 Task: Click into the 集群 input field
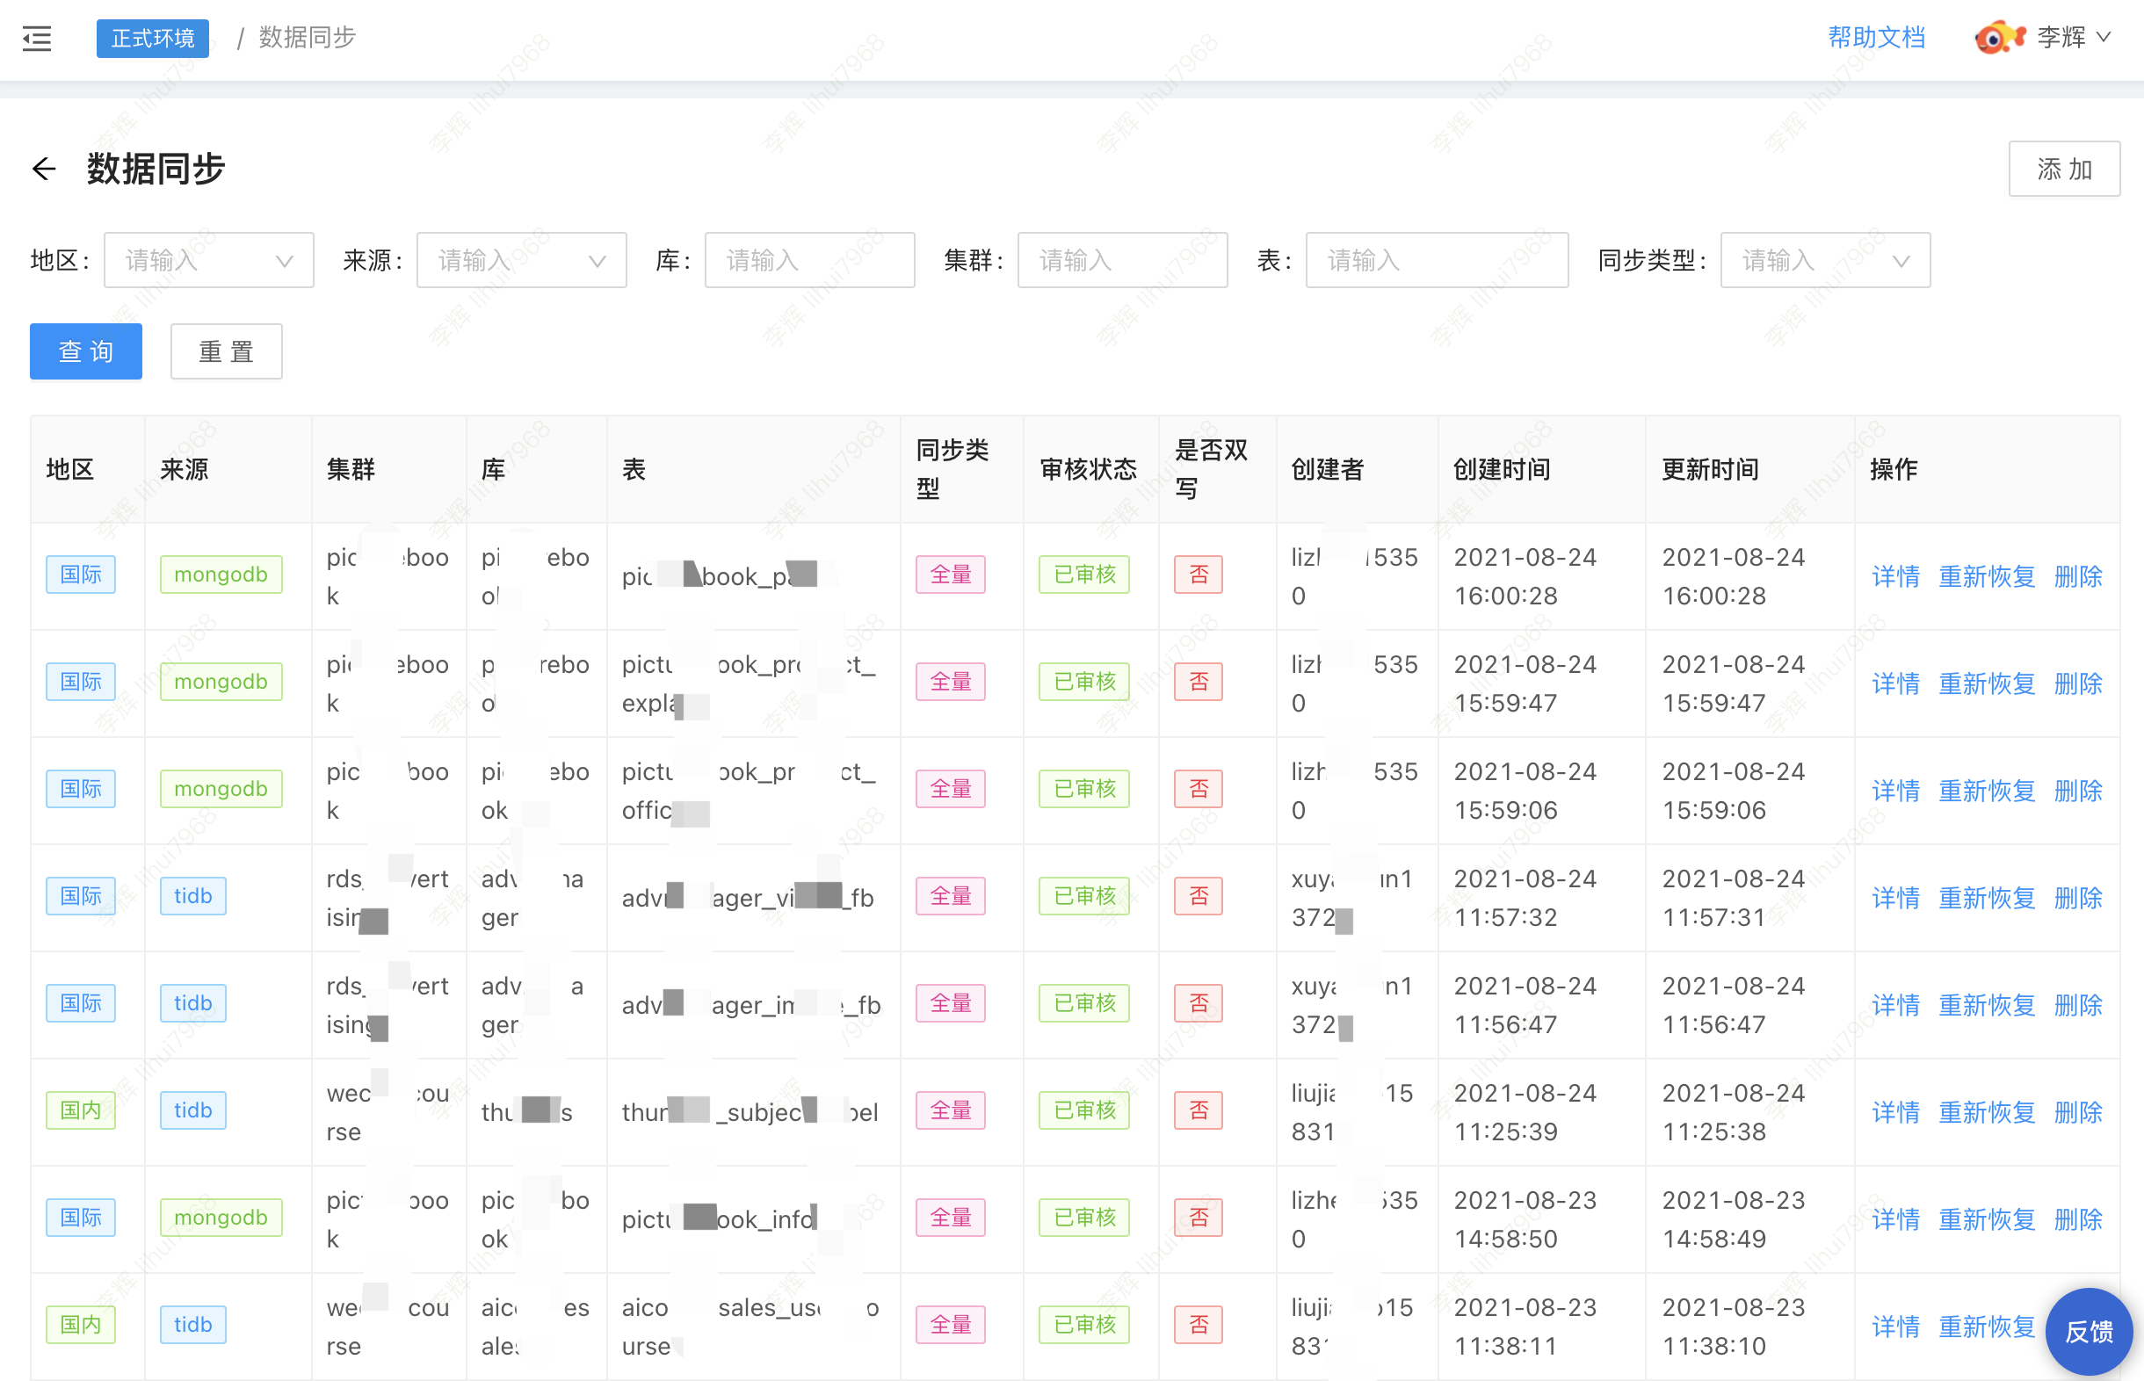[1121, 261]
